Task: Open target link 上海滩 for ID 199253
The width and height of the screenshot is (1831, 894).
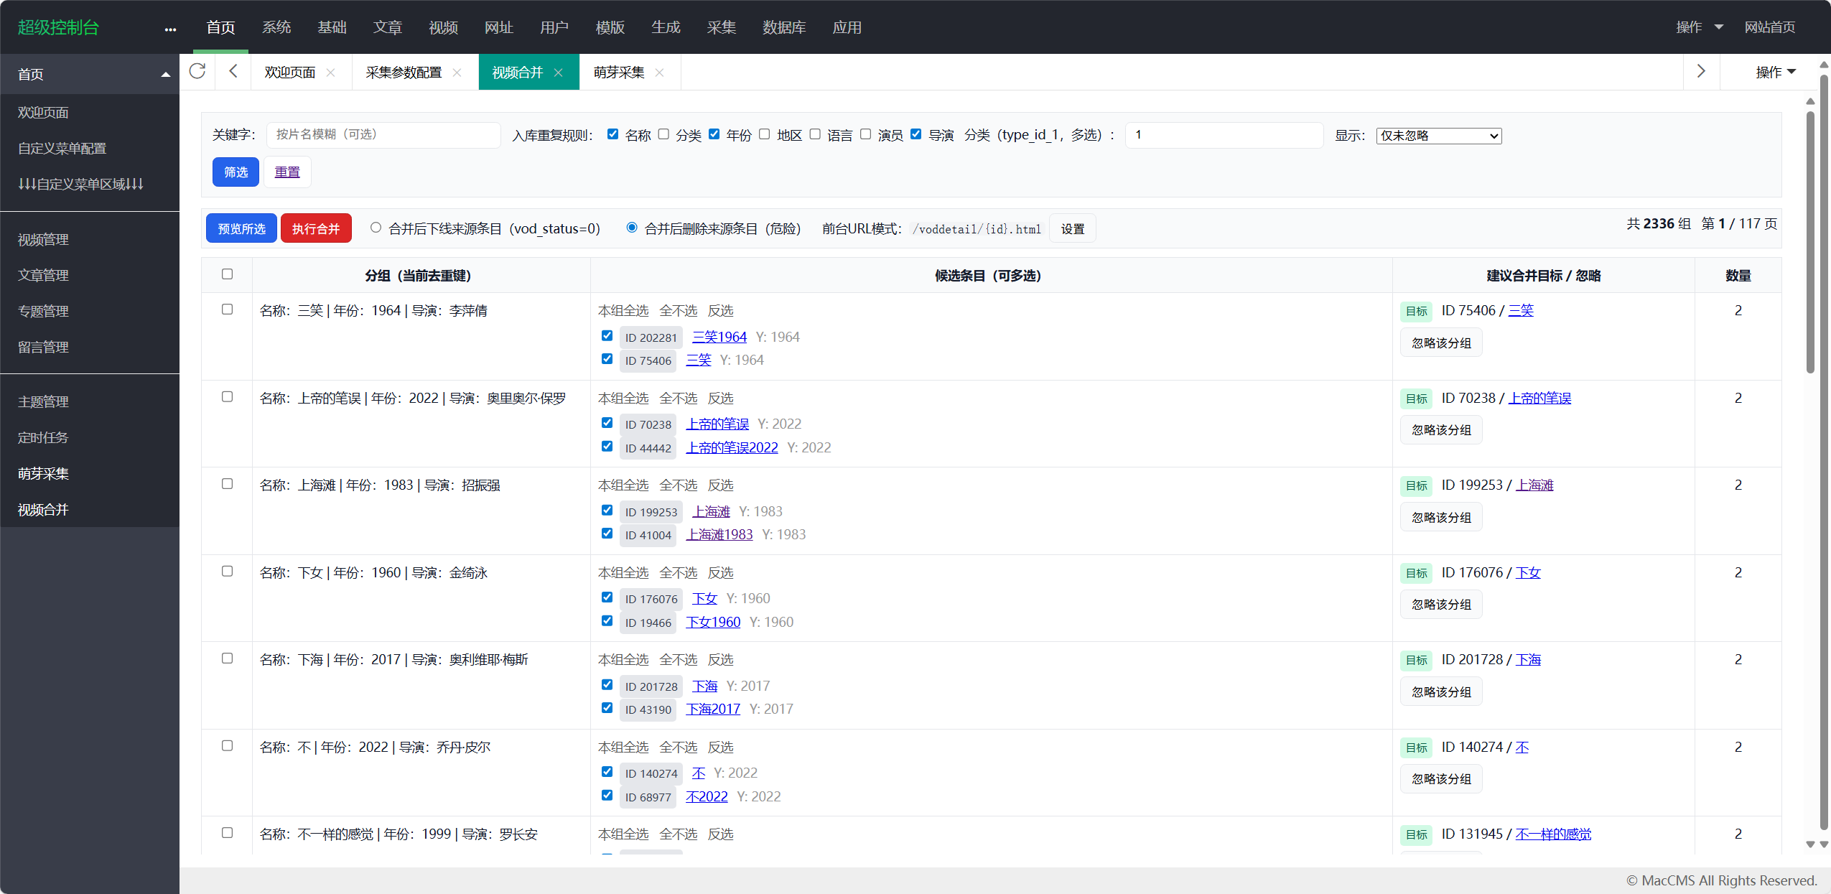Action: tap(1534, 485)
